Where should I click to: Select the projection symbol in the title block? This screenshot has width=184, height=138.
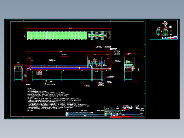pyautogui.click(x=113, y=109)
